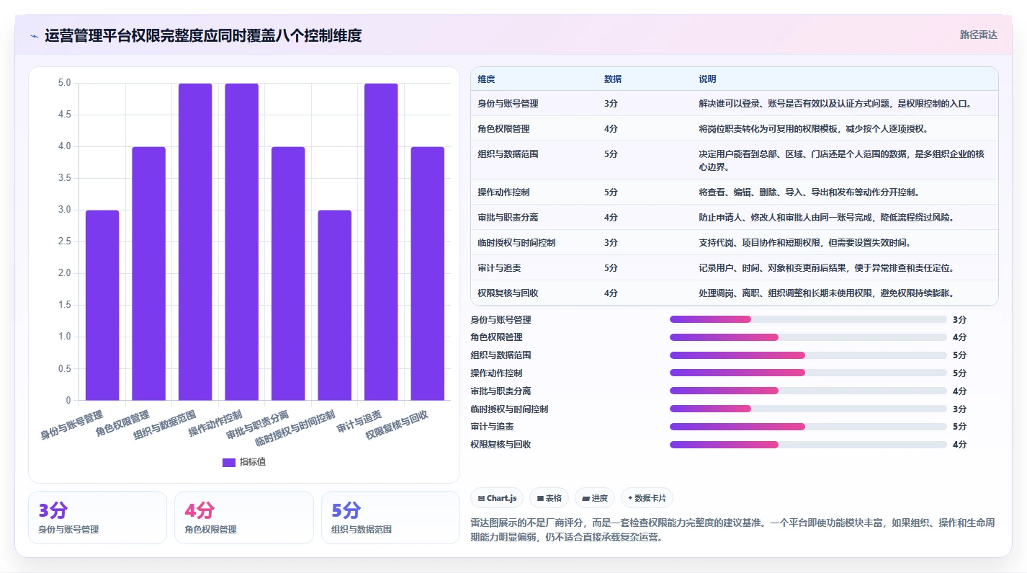The height and width of the screenshot is (573, 1027).
Task: Click the 审批与职责分离 progress bar
Action: pos(808,391)
